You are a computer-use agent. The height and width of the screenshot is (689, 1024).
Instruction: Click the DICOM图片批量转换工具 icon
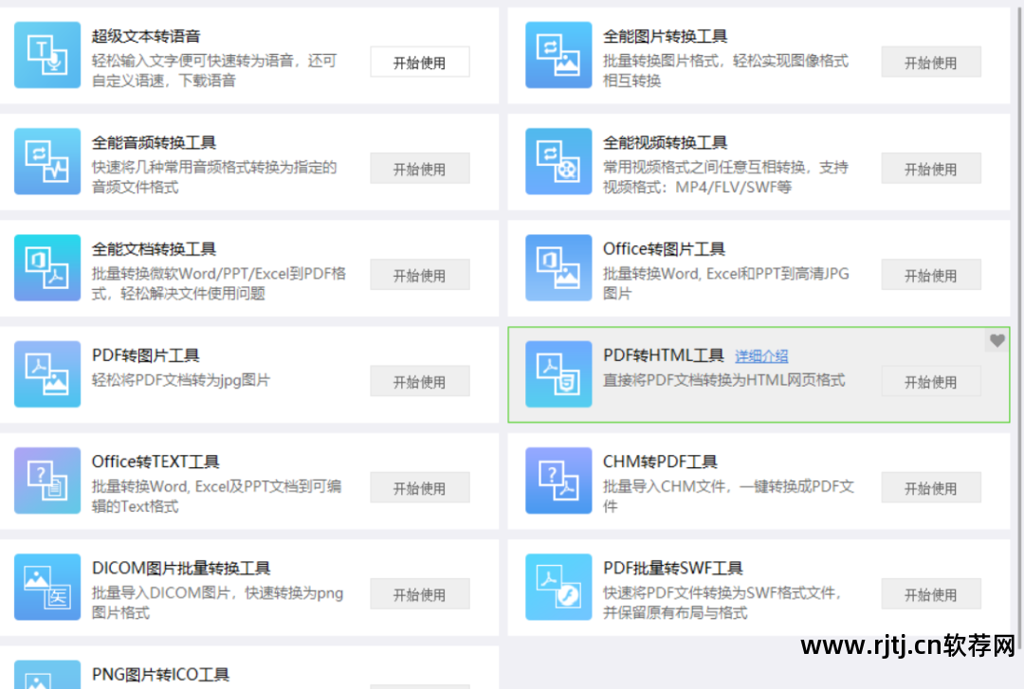[x=47, y=588]
